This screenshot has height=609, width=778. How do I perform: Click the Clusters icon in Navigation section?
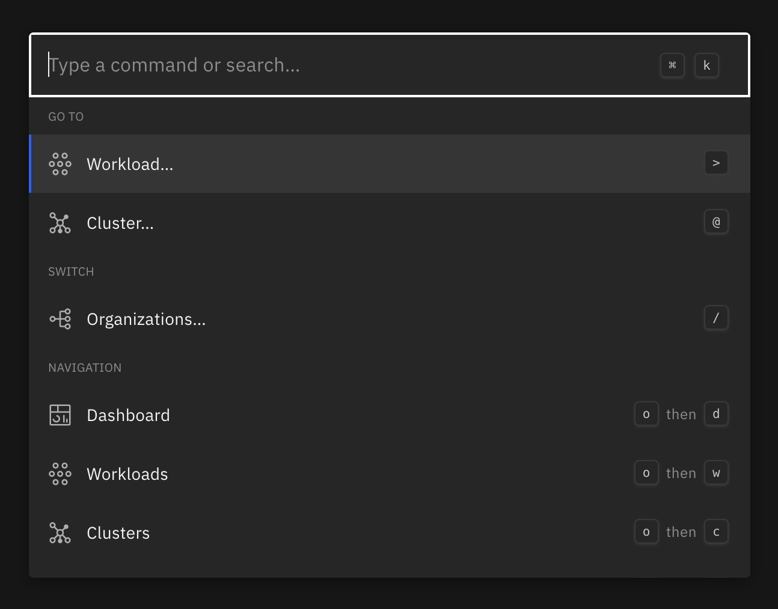tap(60, 533)
